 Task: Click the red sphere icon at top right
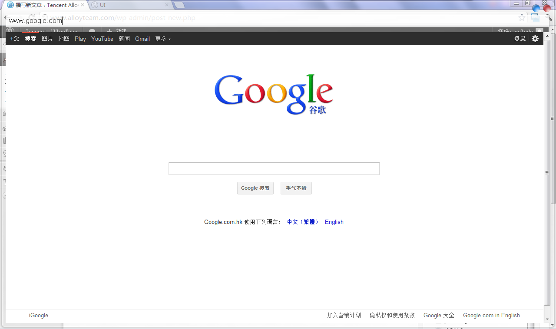[546, 8]
